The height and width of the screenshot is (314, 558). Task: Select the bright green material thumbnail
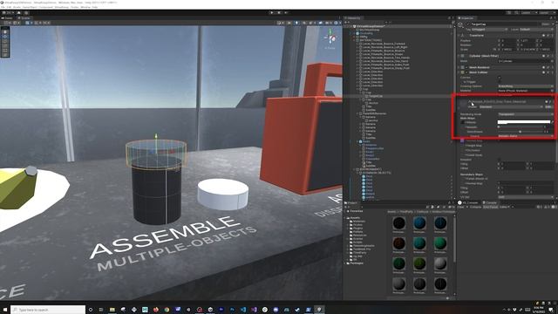pyautogui.click(x=440, y=243)
